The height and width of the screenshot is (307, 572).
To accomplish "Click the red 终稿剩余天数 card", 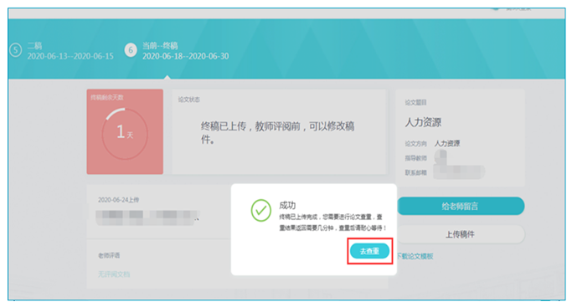I will [x=125, y=131].
